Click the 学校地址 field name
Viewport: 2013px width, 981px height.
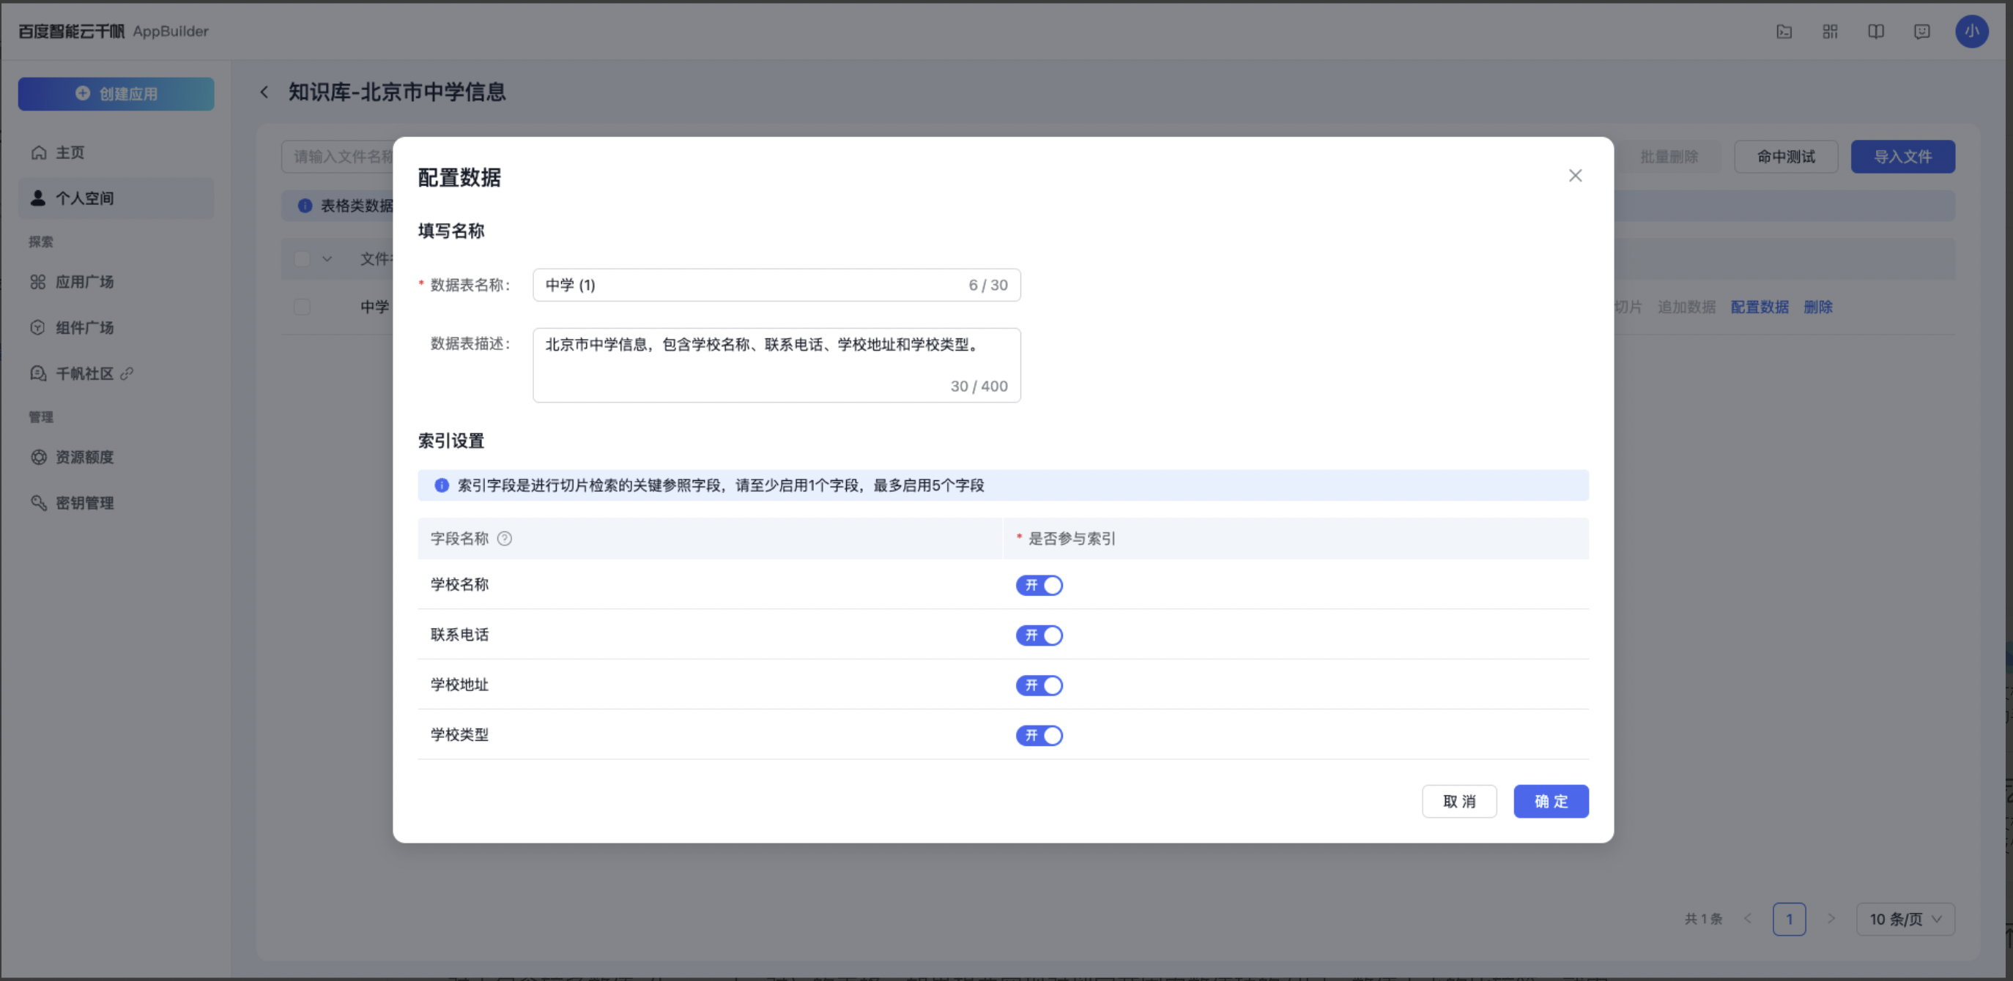click(x=459, y=685)
